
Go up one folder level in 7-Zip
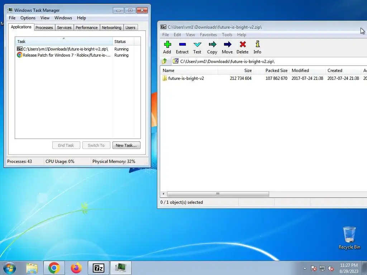165,61
